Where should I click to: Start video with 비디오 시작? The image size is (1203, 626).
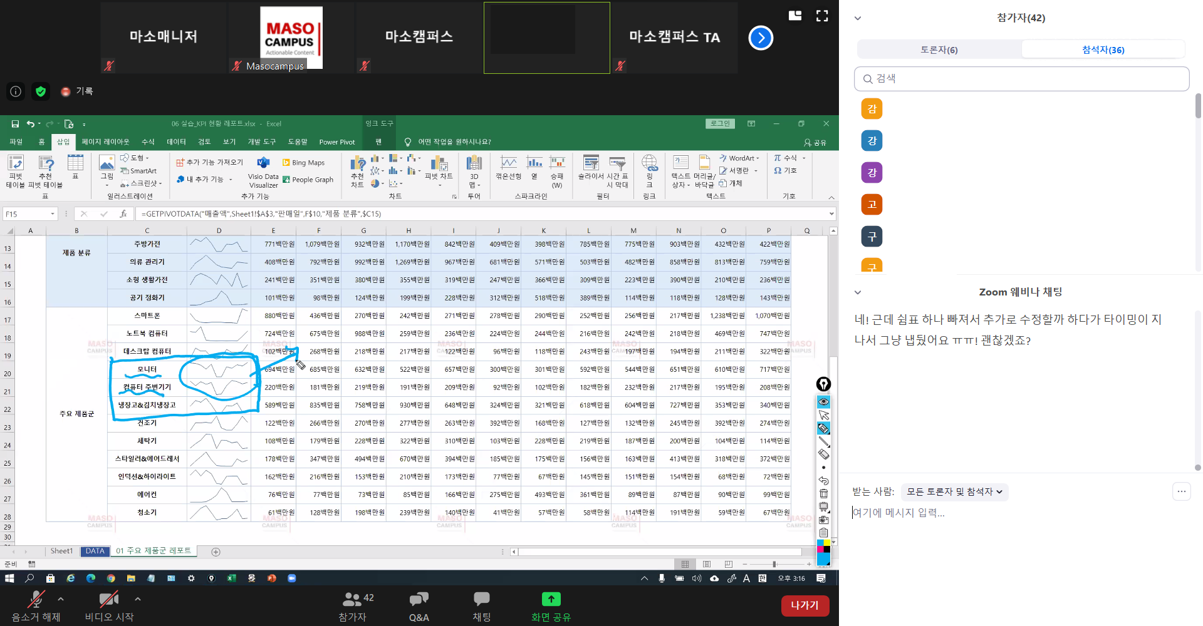click(x=109, y=606)
